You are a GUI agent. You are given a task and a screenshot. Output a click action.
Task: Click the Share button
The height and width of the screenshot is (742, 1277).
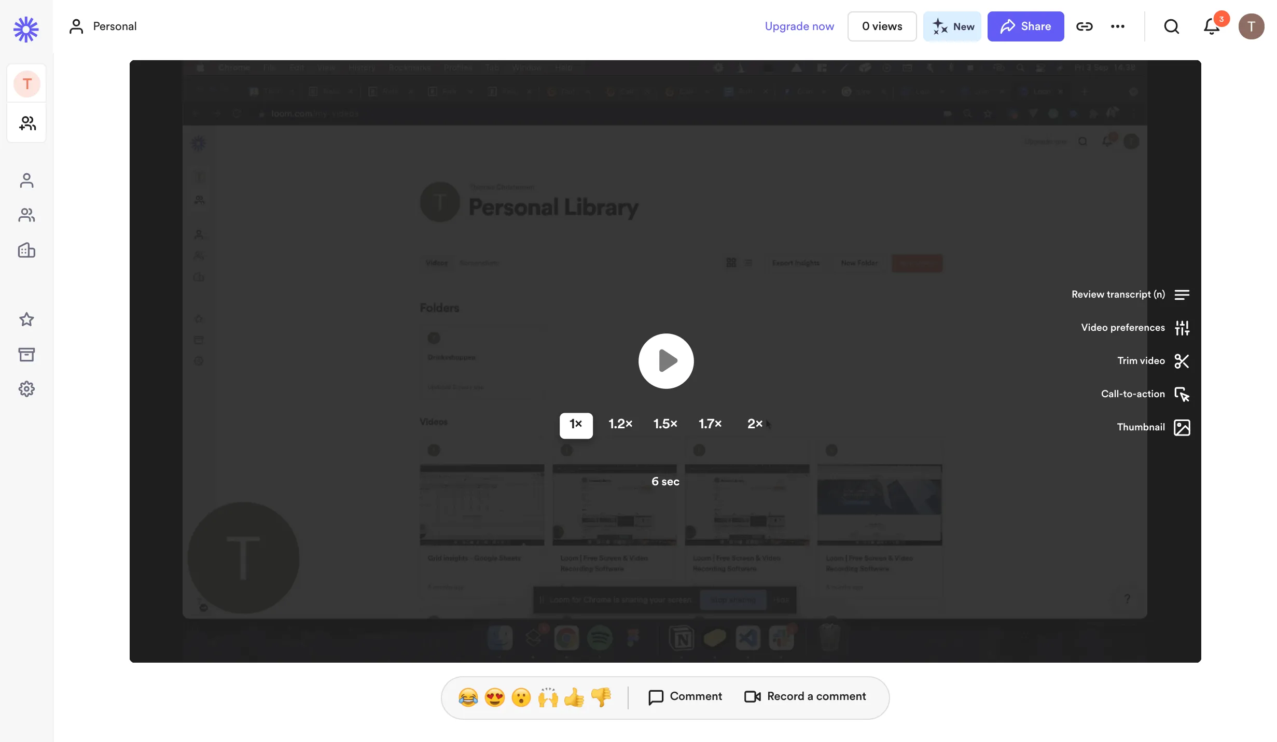[x=1025, y=26]
